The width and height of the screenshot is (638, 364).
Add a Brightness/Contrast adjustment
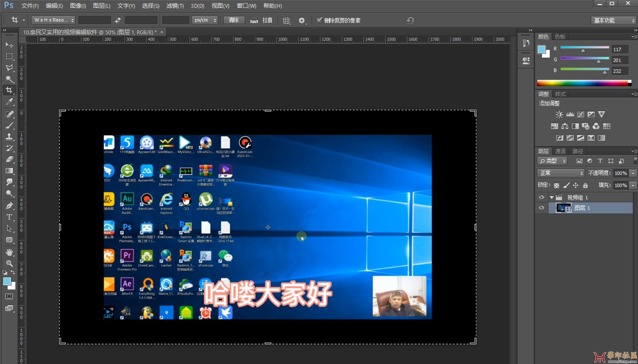(x=559, y=114)
